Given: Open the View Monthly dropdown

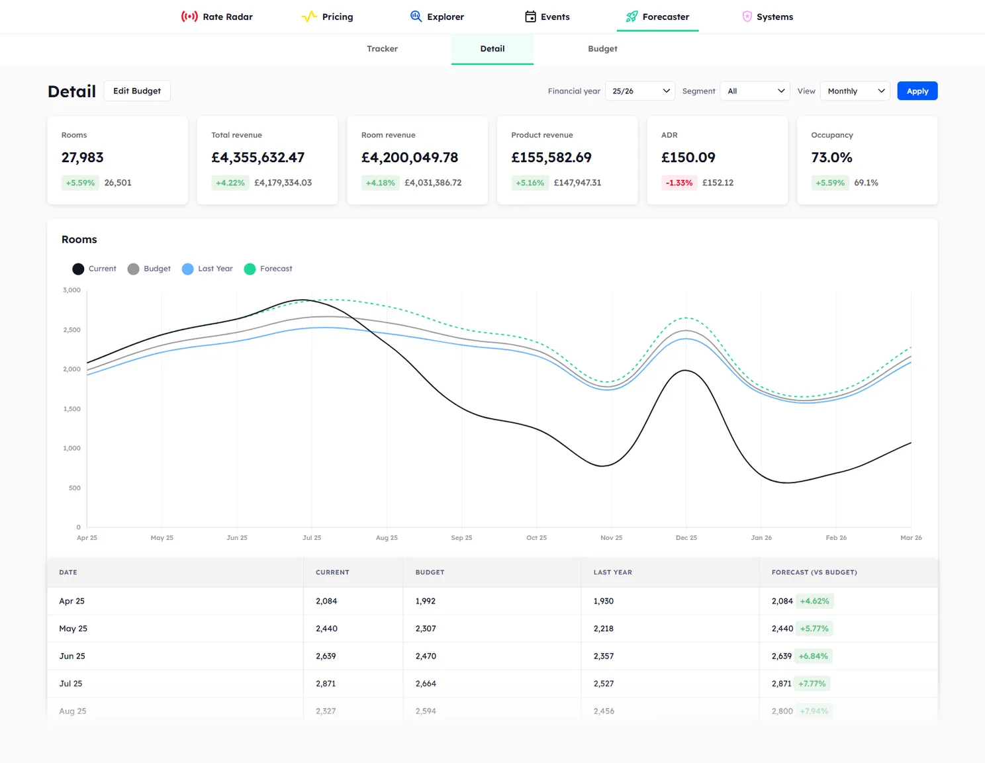Looking at the screenshot, I should pos(855,91).
